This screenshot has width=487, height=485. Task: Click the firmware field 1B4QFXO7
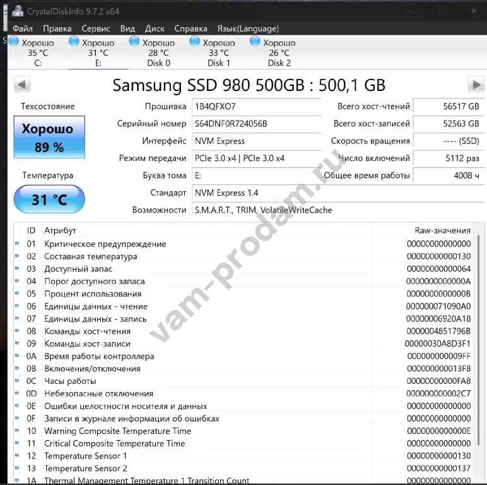[256, 107]
